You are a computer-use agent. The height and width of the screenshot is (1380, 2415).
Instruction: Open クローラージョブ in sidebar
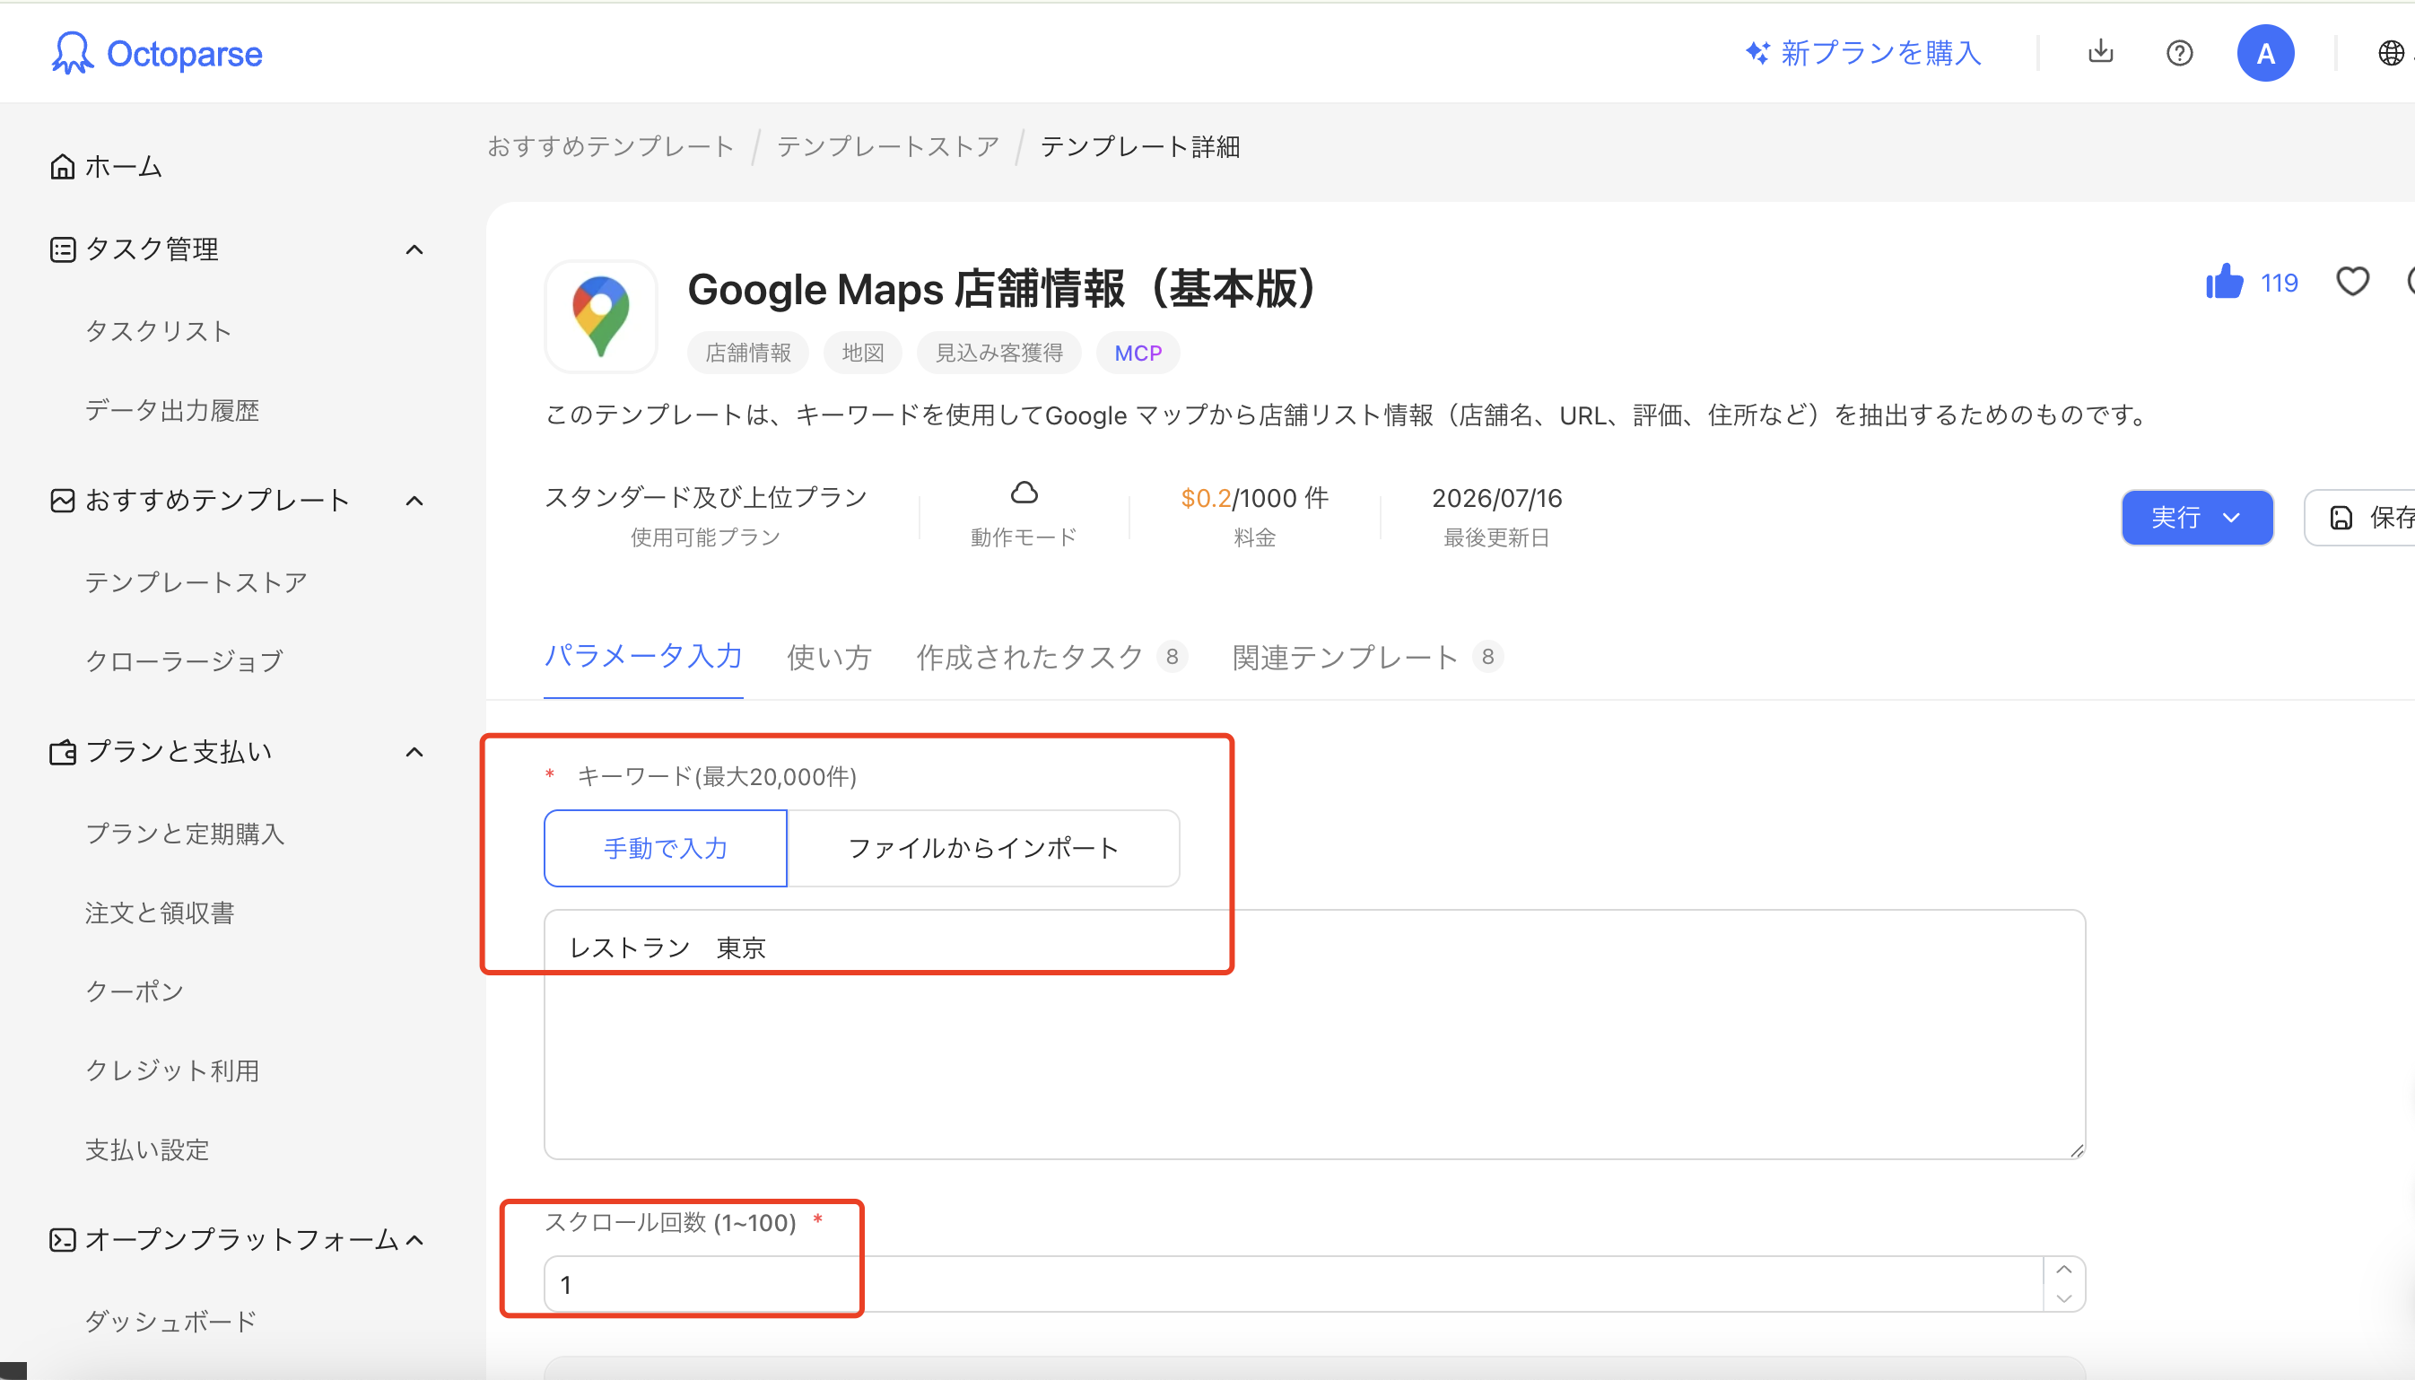click(184, 660)
